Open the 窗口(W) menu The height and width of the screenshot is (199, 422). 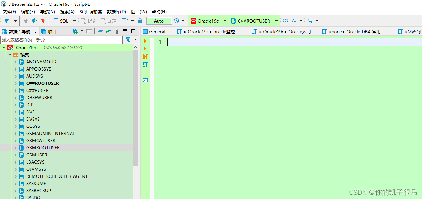[x=139, y=11]
